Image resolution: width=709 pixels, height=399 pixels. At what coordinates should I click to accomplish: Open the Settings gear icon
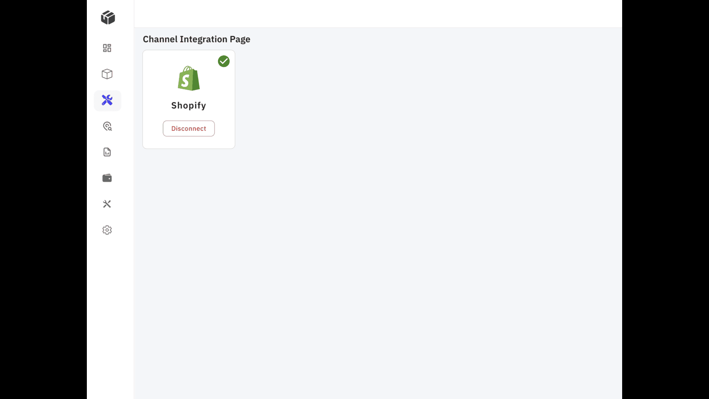pos(107,230)
